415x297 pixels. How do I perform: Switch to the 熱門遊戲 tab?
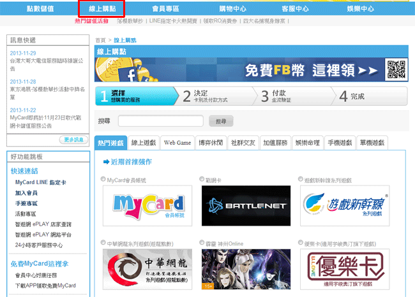[110, 143]
